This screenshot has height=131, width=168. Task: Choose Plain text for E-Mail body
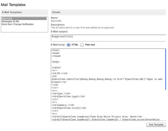pos(82,45)
